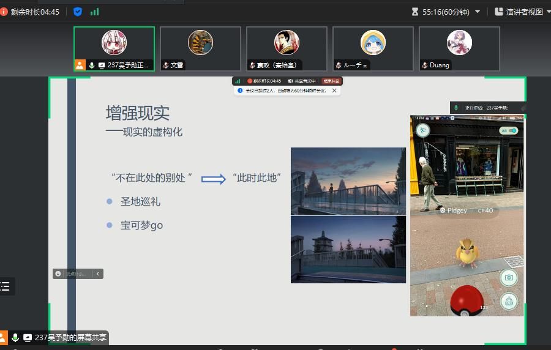Select participant ルーチェ video tile
Image resolution: width=551 pixels, height=350 pixels.
tap(373, 49)
